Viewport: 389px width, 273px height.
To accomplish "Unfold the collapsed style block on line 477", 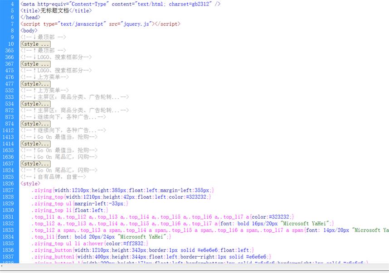I will (x=35, y=84).
